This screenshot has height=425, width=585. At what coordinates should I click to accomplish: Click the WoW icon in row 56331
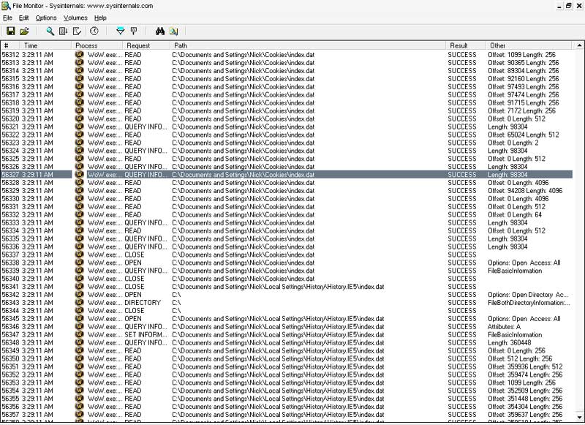coord(79,206)
